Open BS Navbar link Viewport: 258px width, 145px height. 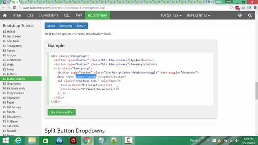click(10, 130)
